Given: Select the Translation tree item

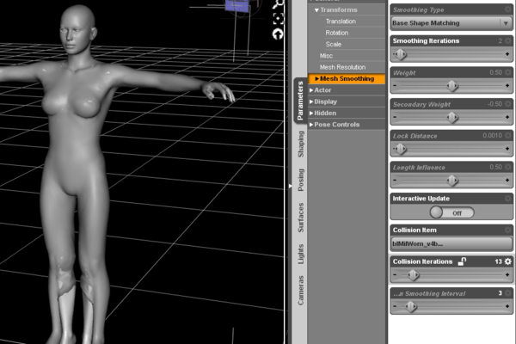Looking at the screenshot, I should coord(341,21).
